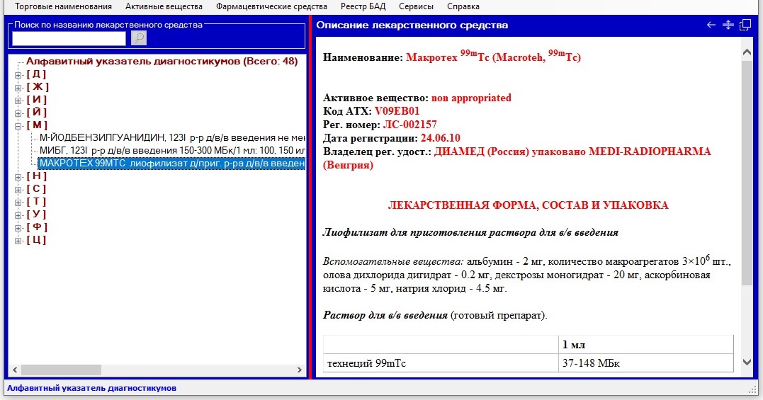Click registration date 24.06.10

[x=441, y=138]
